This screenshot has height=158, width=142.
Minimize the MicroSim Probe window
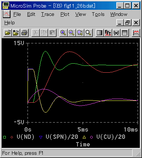coord(120,6)
